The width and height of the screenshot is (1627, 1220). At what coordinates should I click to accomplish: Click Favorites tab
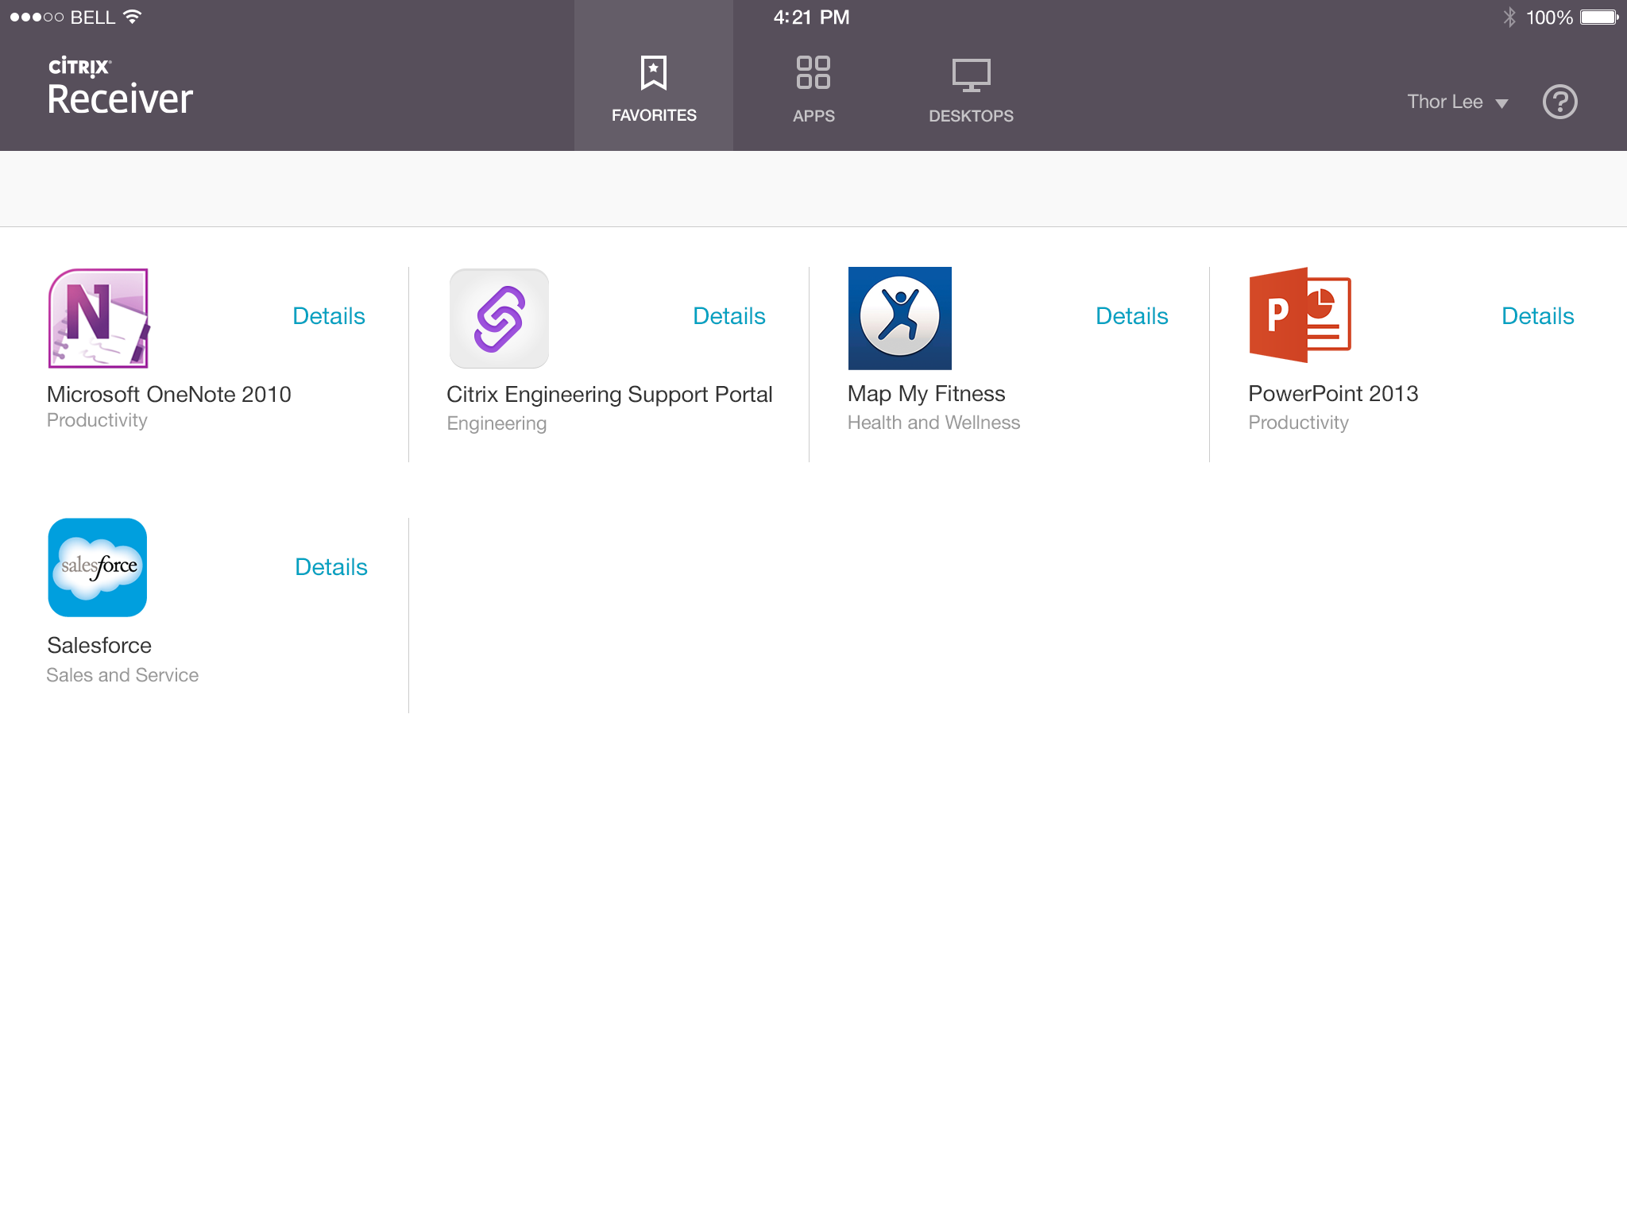(653, 88)
